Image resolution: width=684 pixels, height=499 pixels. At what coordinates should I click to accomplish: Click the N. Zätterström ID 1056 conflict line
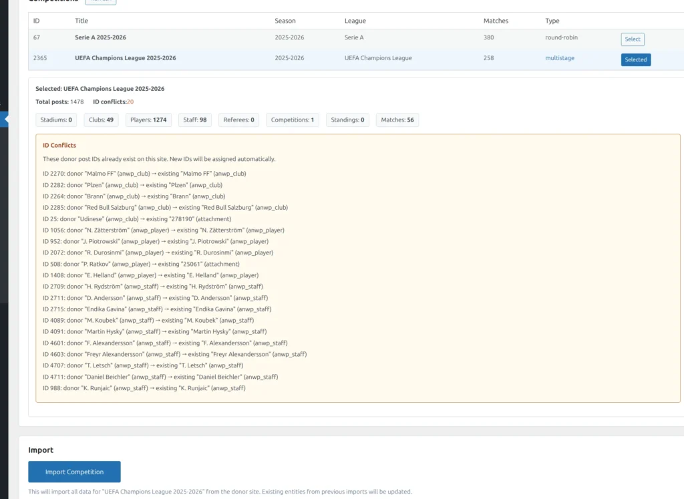point(164,230)
